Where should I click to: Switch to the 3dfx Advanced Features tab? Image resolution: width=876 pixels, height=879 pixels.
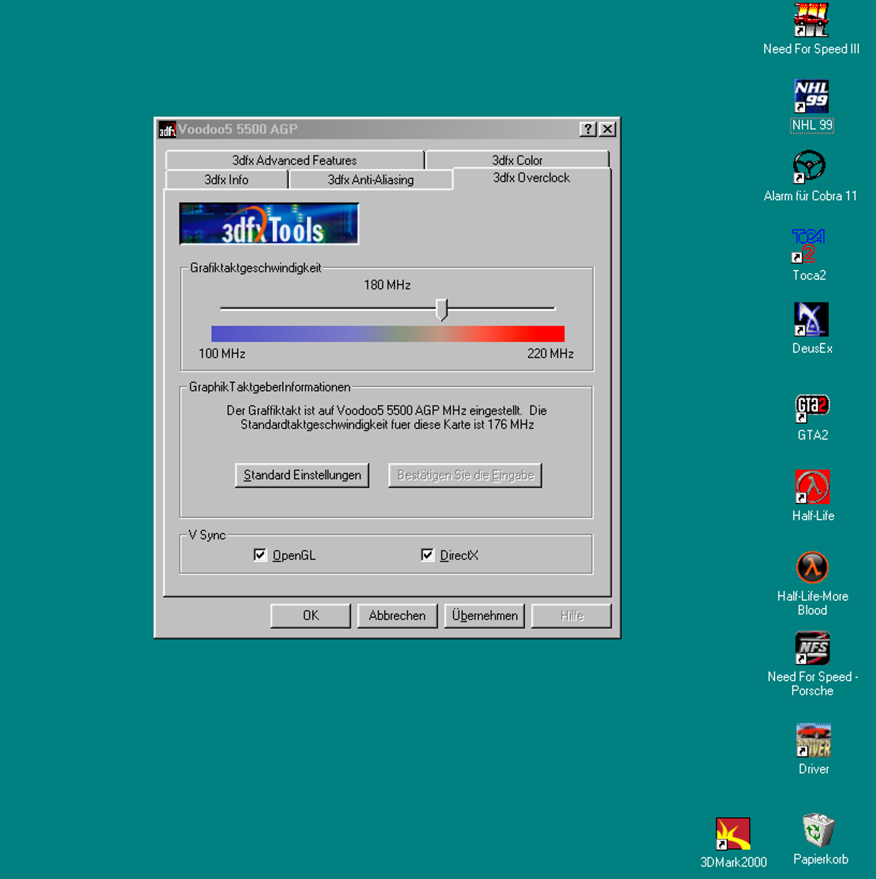coord(295,160)
